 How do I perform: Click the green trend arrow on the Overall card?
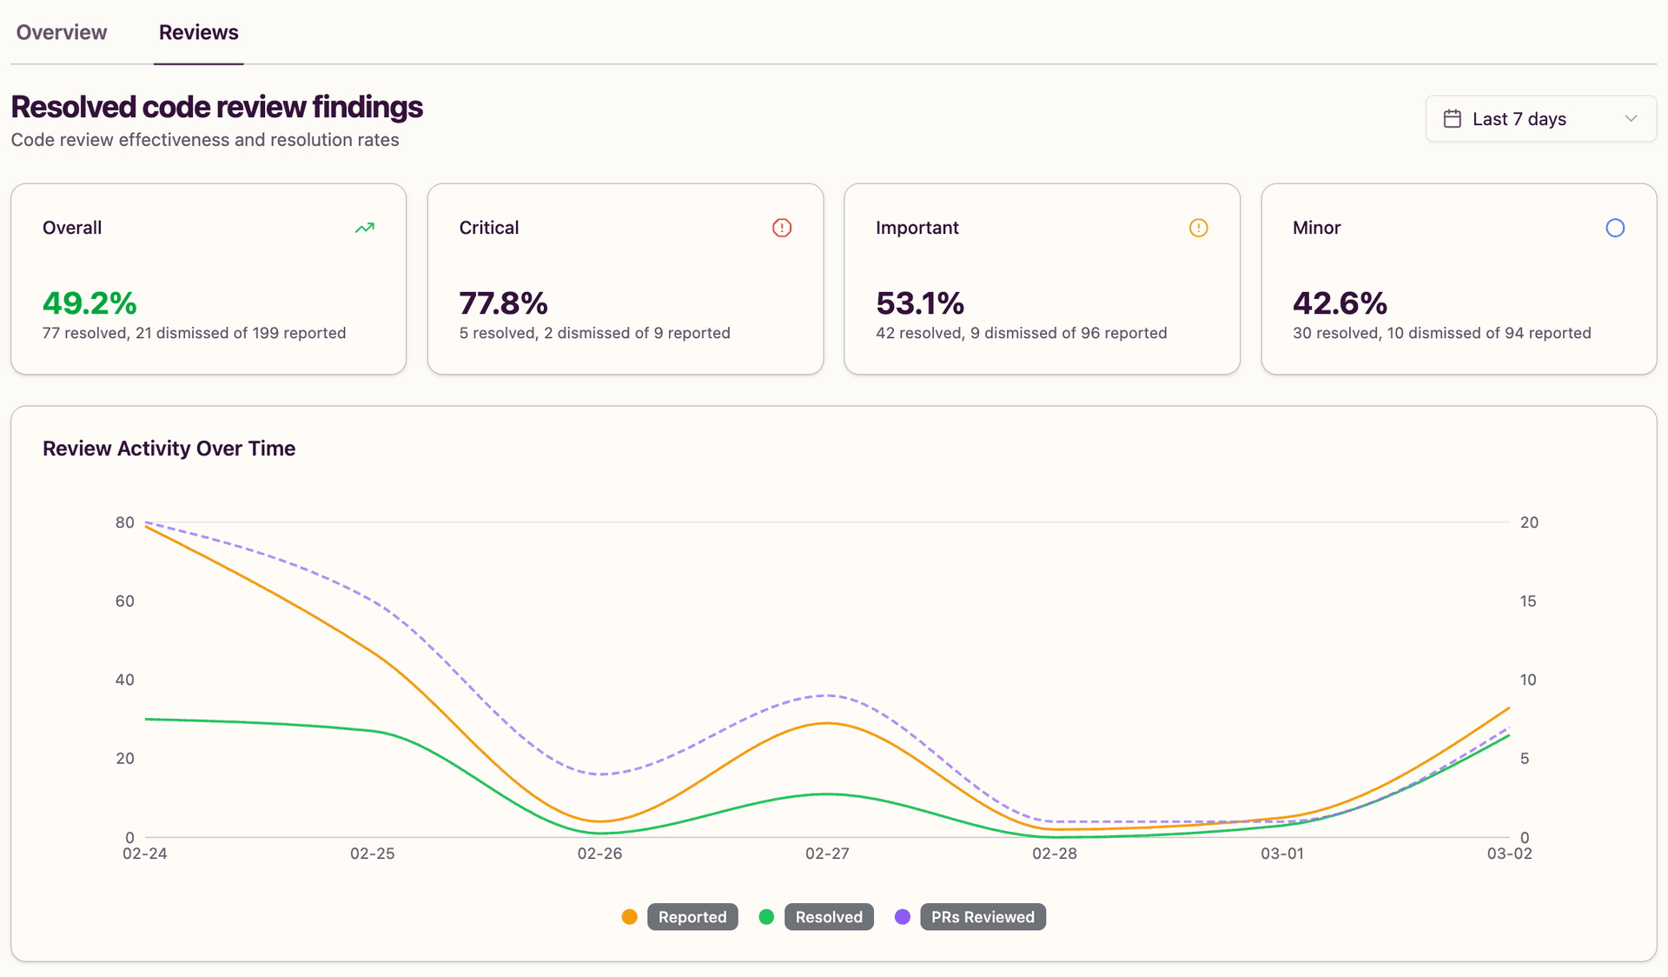364,227
